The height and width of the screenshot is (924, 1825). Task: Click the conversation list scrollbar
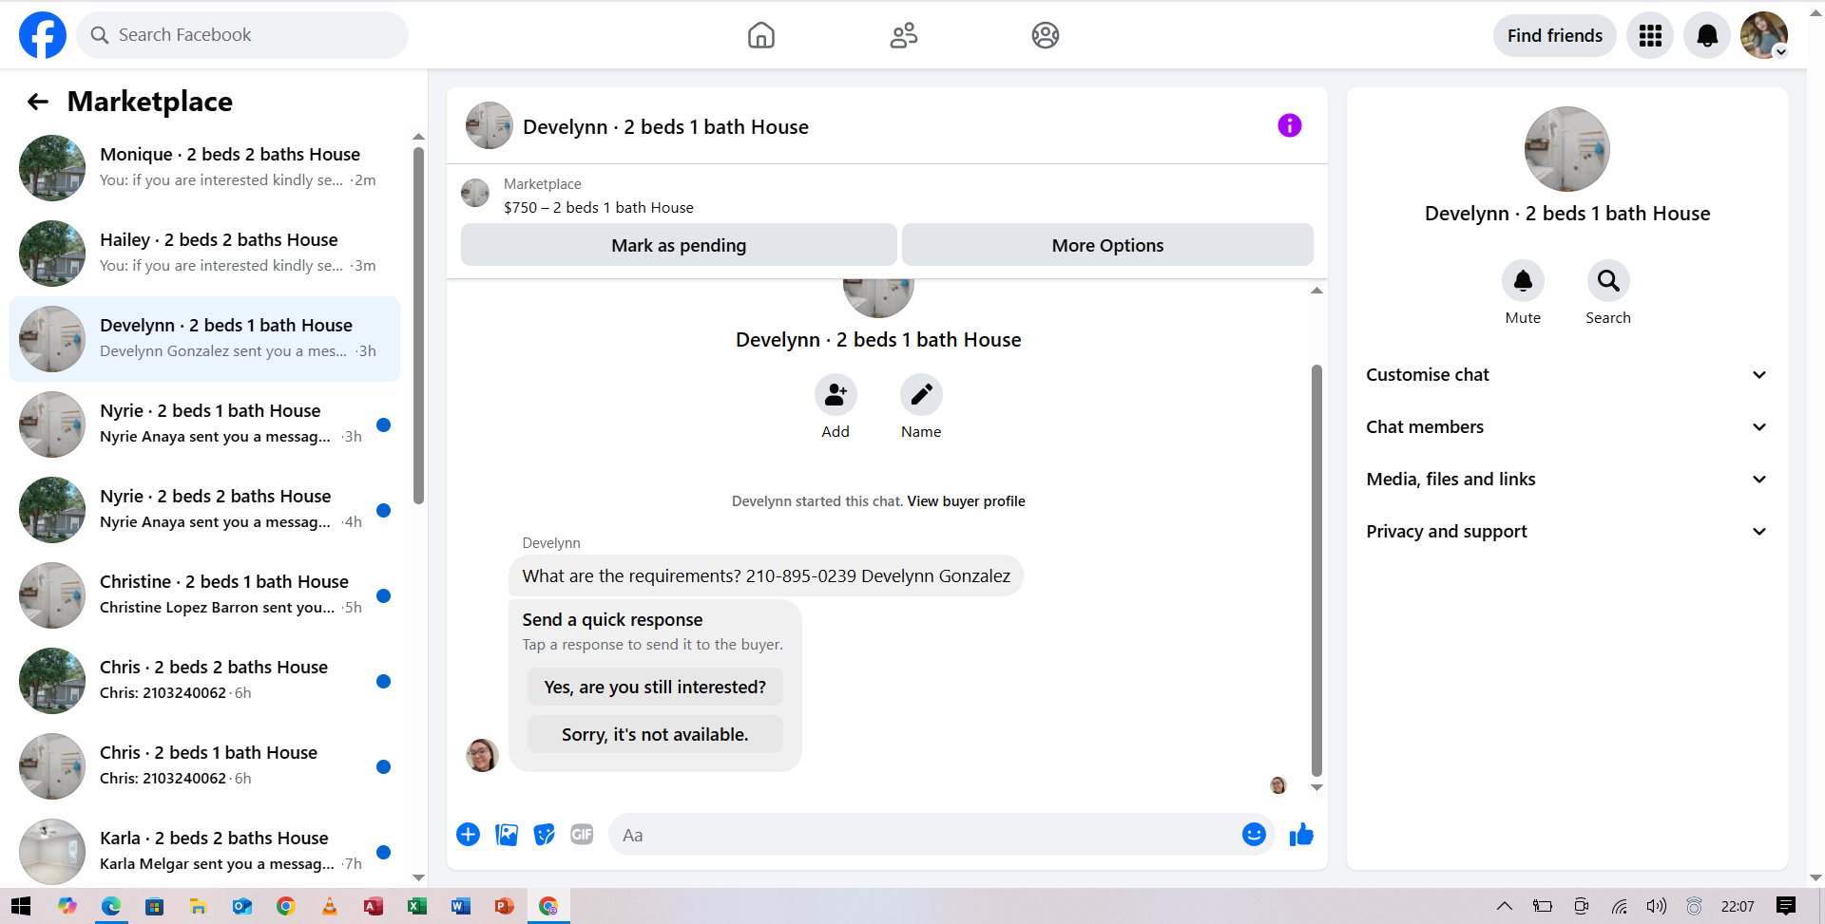click(x=418, y=325)
